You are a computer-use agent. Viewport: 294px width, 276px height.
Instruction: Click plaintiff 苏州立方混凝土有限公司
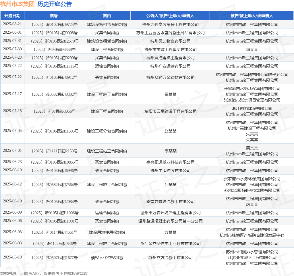tap(171, 258)
